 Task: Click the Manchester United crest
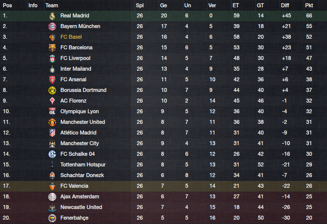(52, 122)
